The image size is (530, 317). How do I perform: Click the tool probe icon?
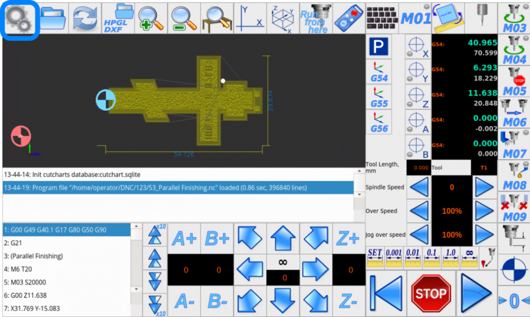[x=481, y=18]
